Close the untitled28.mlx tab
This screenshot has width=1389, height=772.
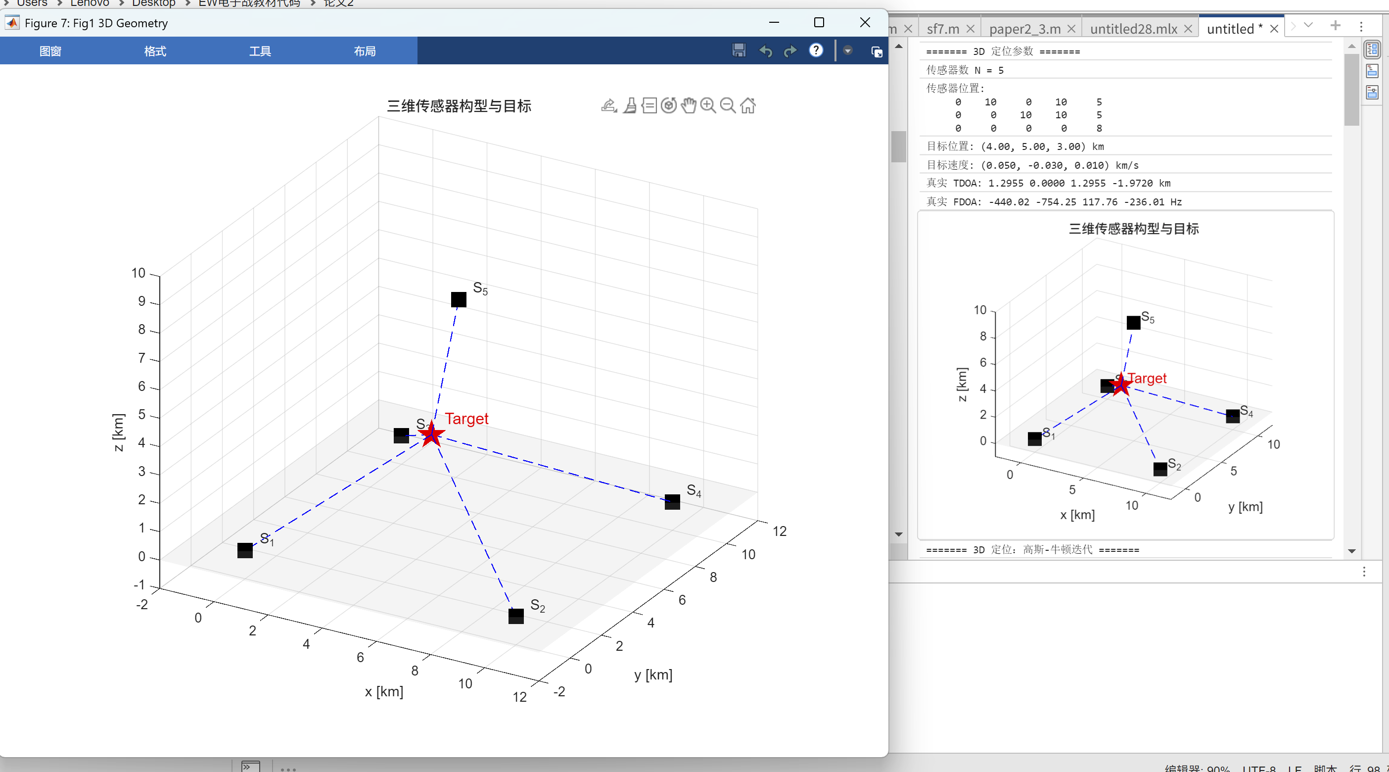(x=1188, y=29)
